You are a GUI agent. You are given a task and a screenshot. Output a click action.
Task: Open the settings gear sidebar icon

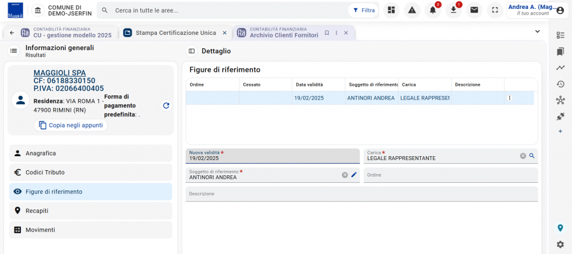(561, 244)
